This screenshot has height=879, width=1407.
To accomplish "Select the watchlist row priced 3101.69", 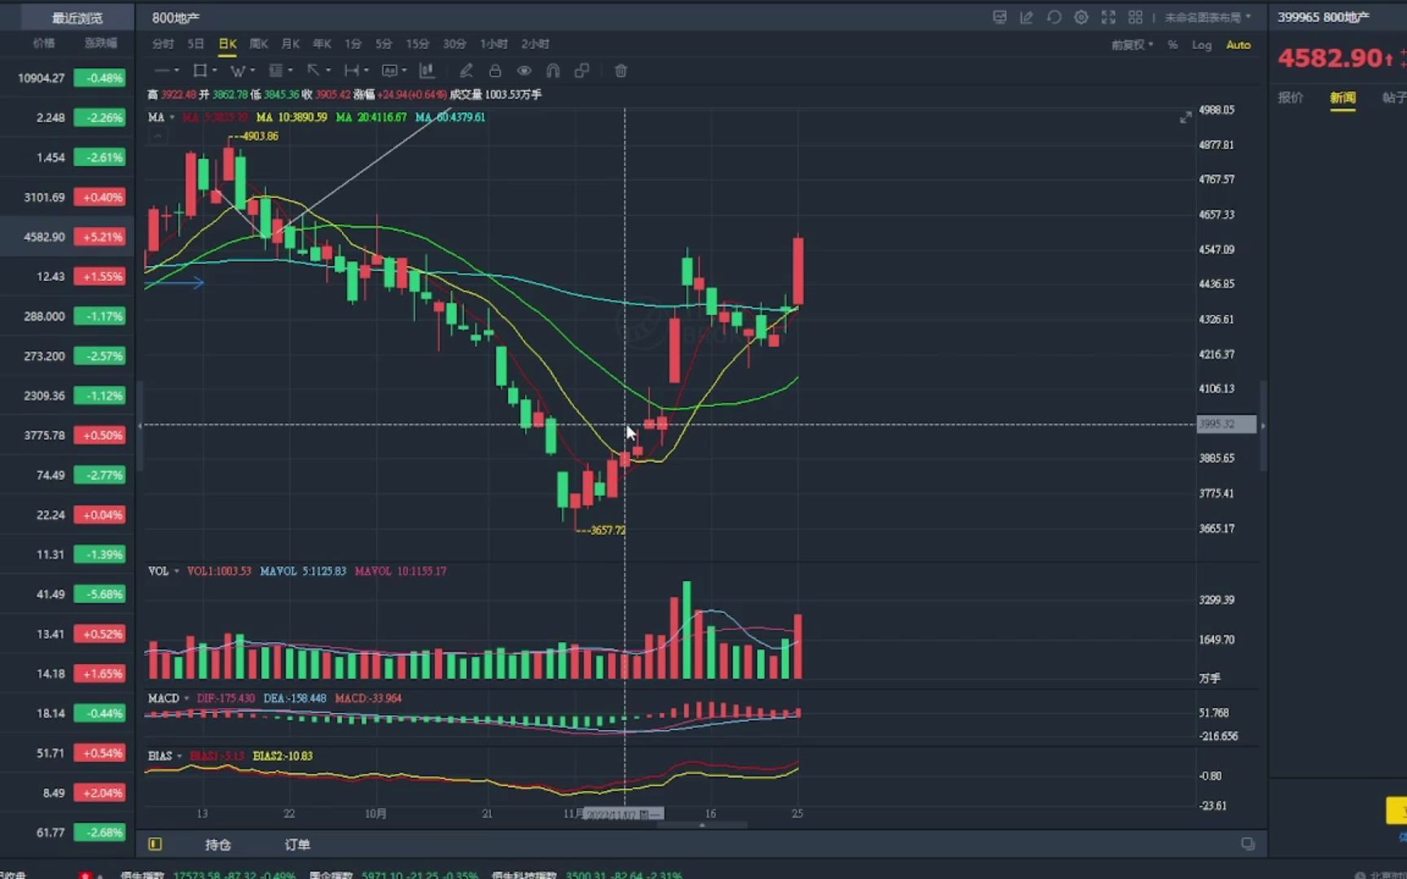I will pos(67,197).
